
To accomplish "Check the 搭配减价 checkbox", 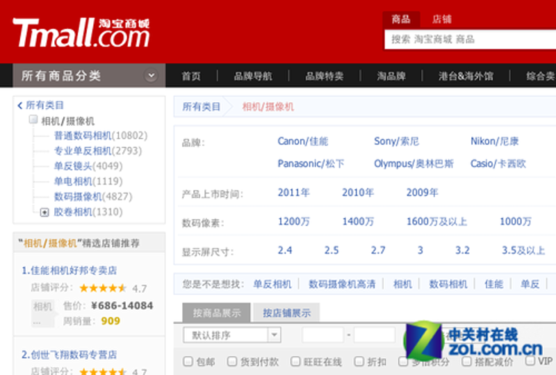I will point(466,362).
